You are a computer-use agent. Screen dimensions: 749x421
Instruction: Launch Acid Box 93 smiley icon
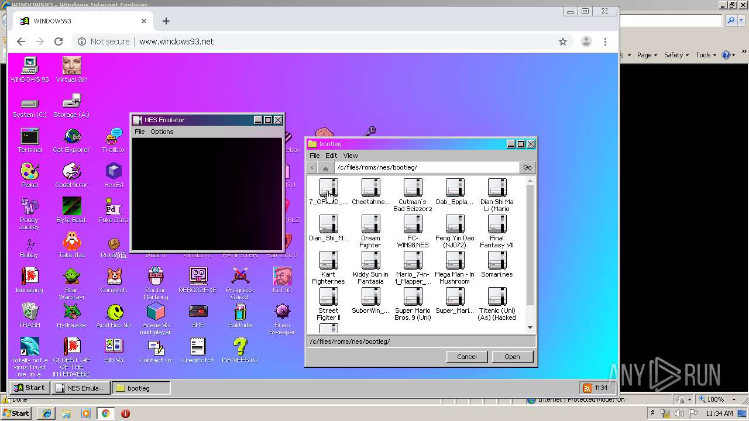[114, 316]
